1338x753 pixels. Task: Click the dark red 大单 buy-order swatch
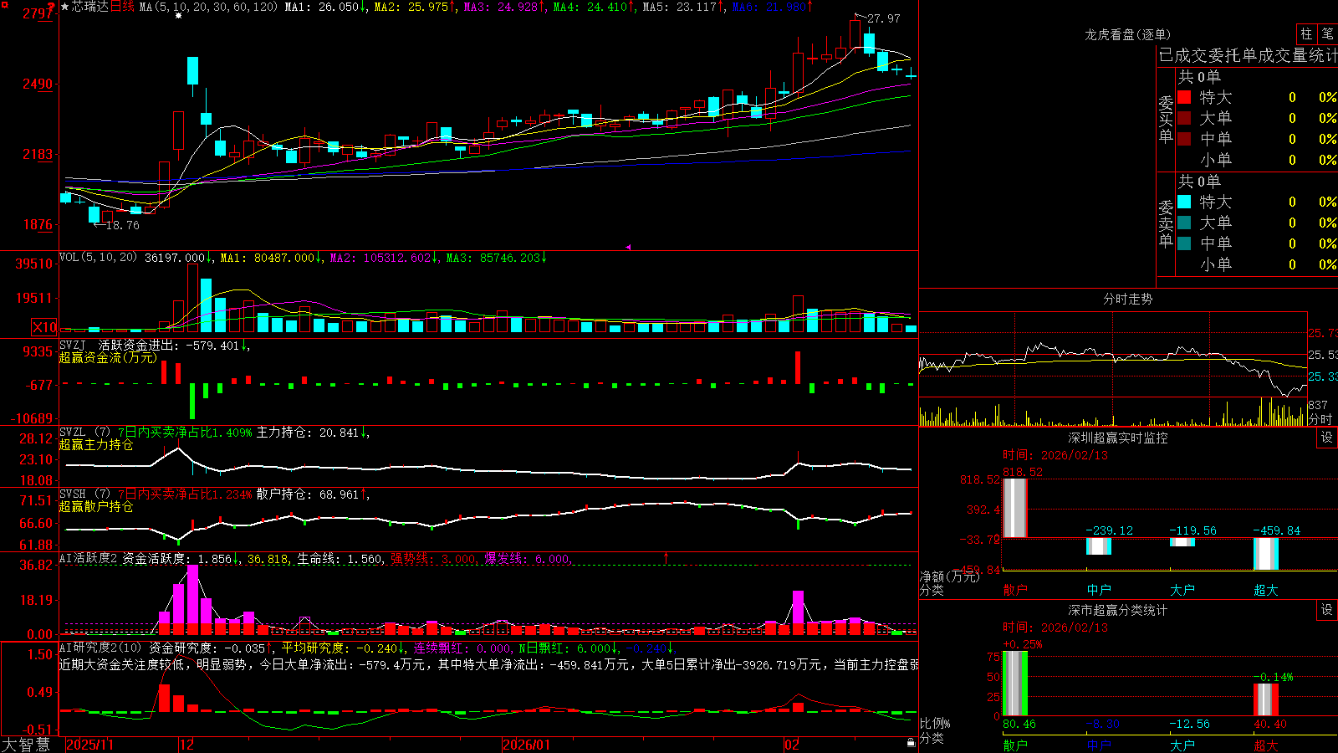pos(1184,118)
